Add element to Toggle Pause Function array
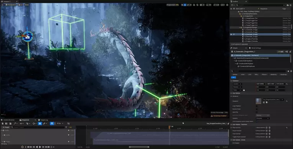The width and height of the screenshot is (293, 149). (x=267, y=137)
